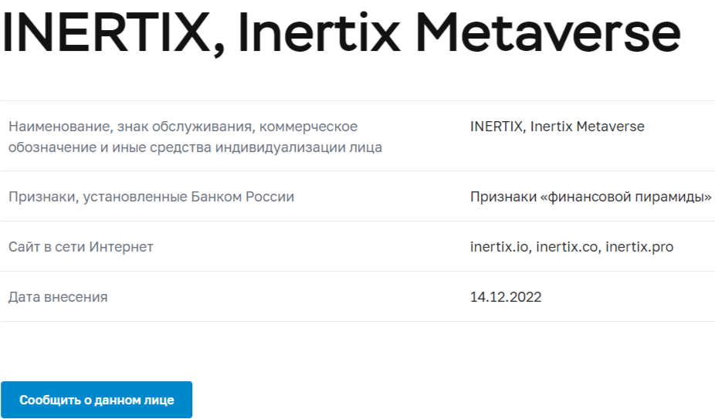Click "Банком России" in the second row label
715x419 pixels.
point(242,197)
